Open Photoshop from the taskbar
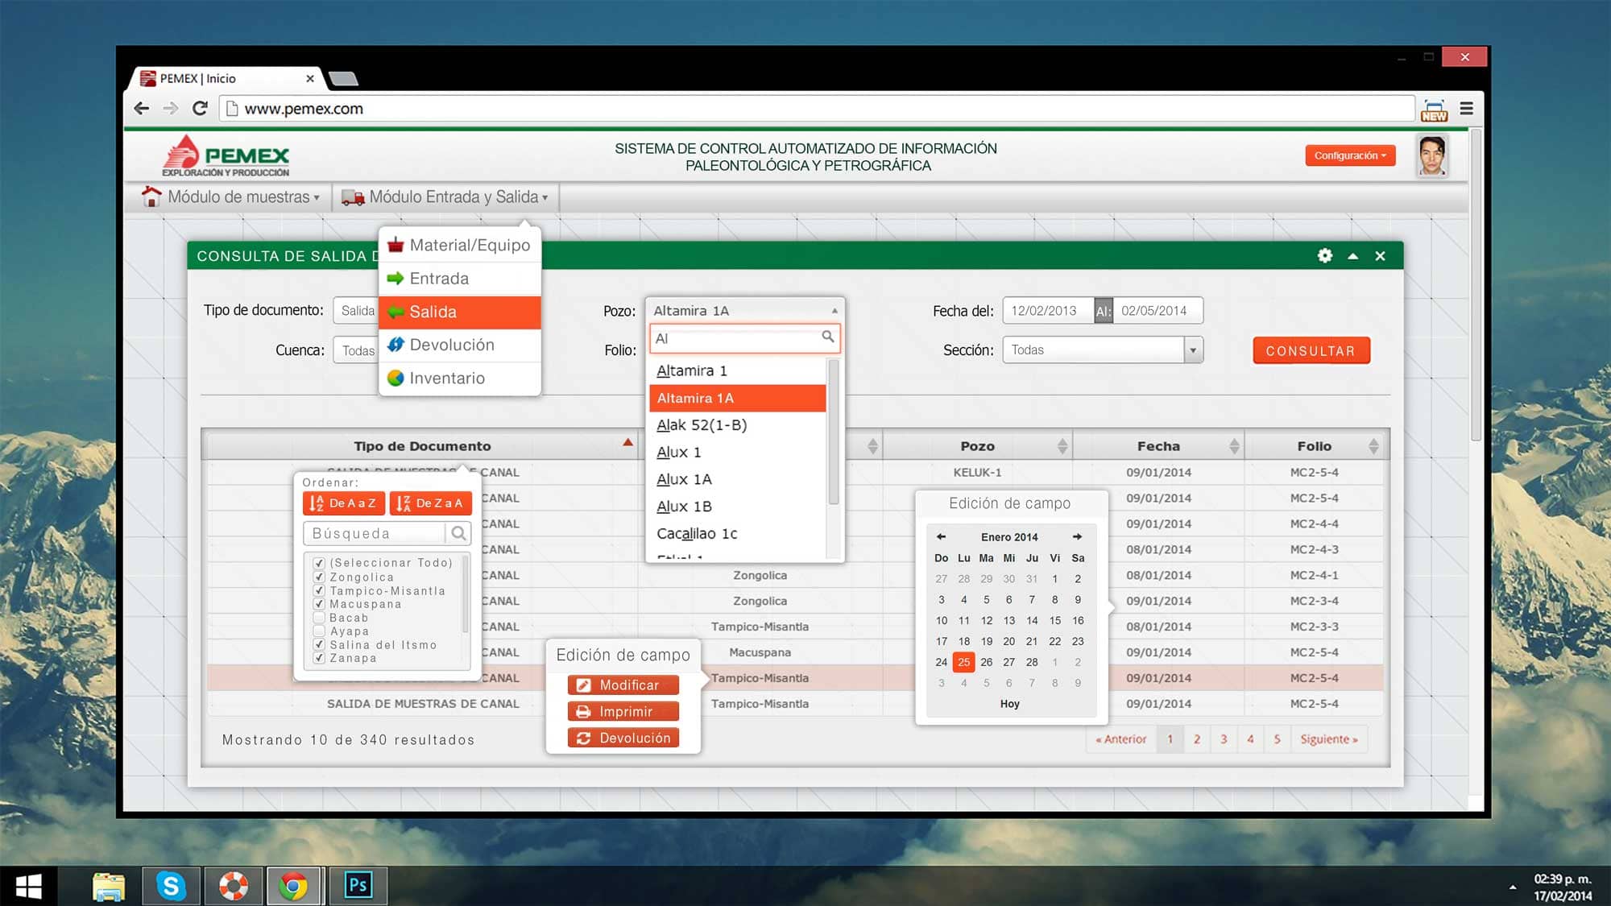The height and width of the screenshot is (906, 1611). coord(358,886)
